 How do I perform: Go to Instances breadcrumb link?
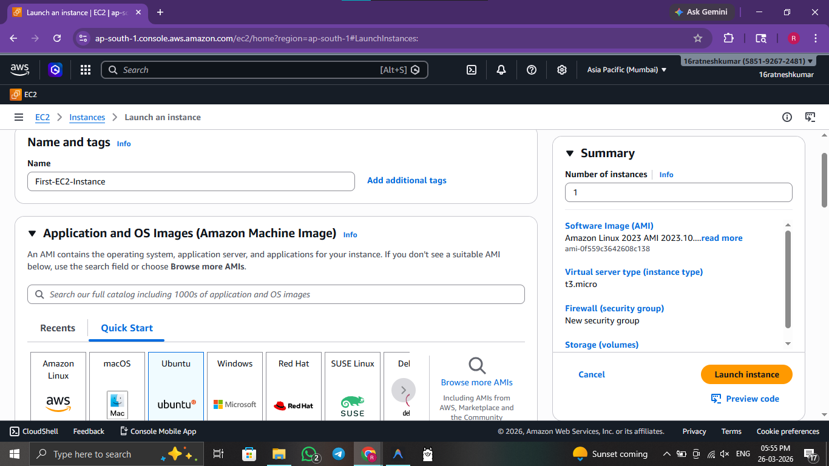87,117
